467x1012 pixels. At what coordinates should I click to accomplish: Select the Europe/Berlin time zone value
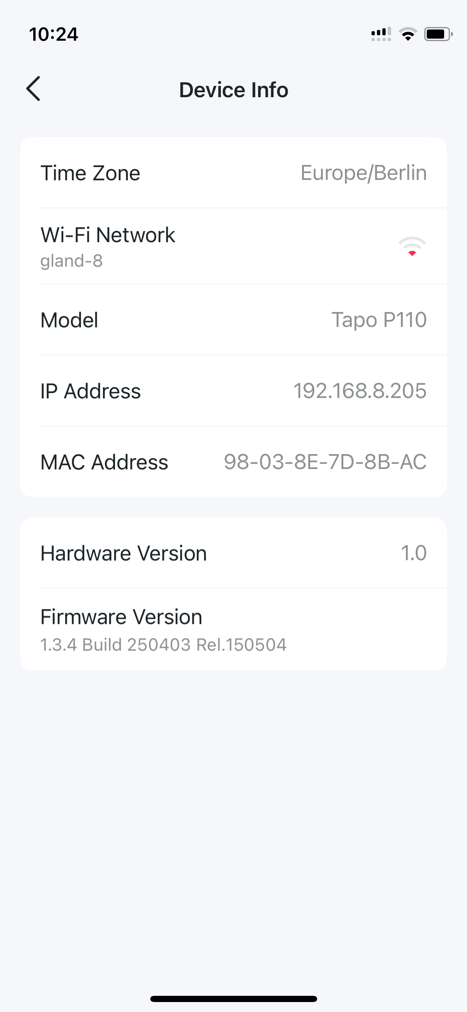(363, 173)
